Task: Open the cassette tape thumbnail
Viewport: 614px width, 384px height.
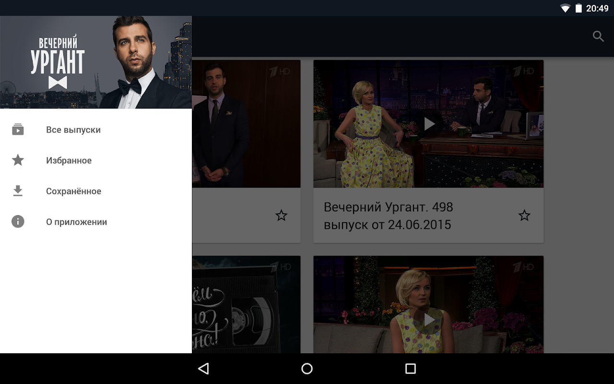Action: coord(246,305)
